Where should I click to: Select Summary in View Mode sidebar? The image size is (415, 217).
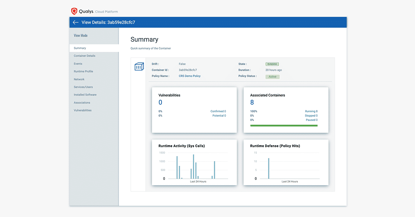click(x=80, y=48)
